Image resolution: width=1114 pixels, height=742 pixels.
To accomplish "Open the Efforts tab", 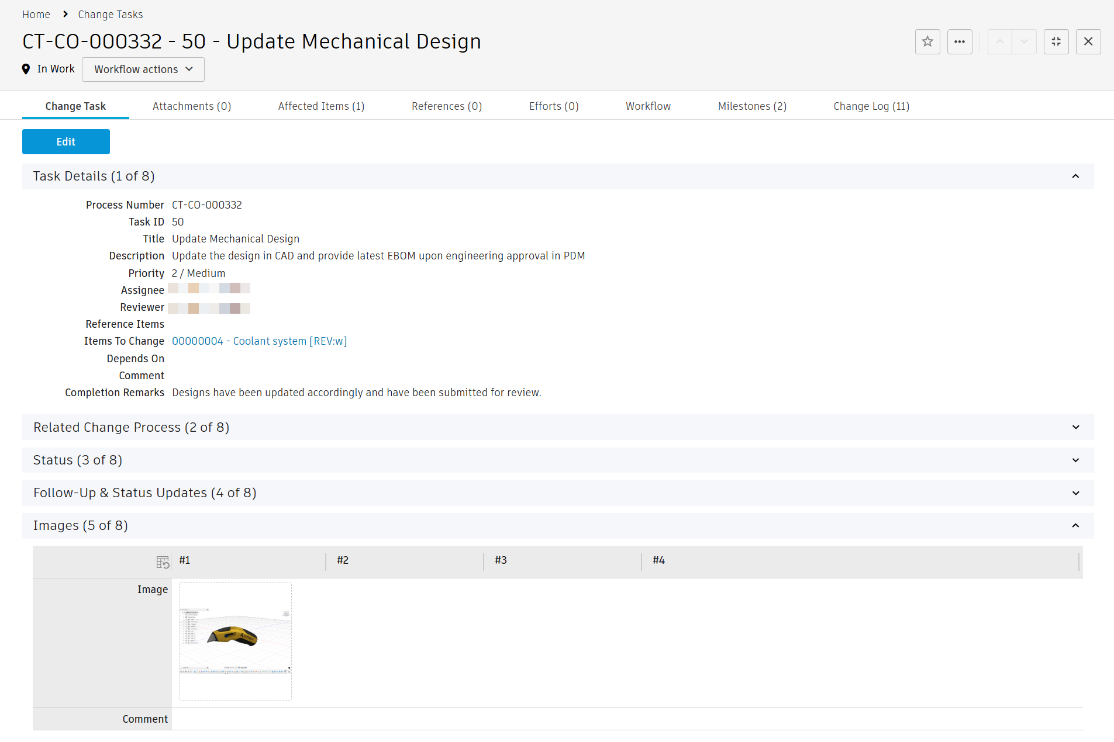I will click(x=554, y=106).
